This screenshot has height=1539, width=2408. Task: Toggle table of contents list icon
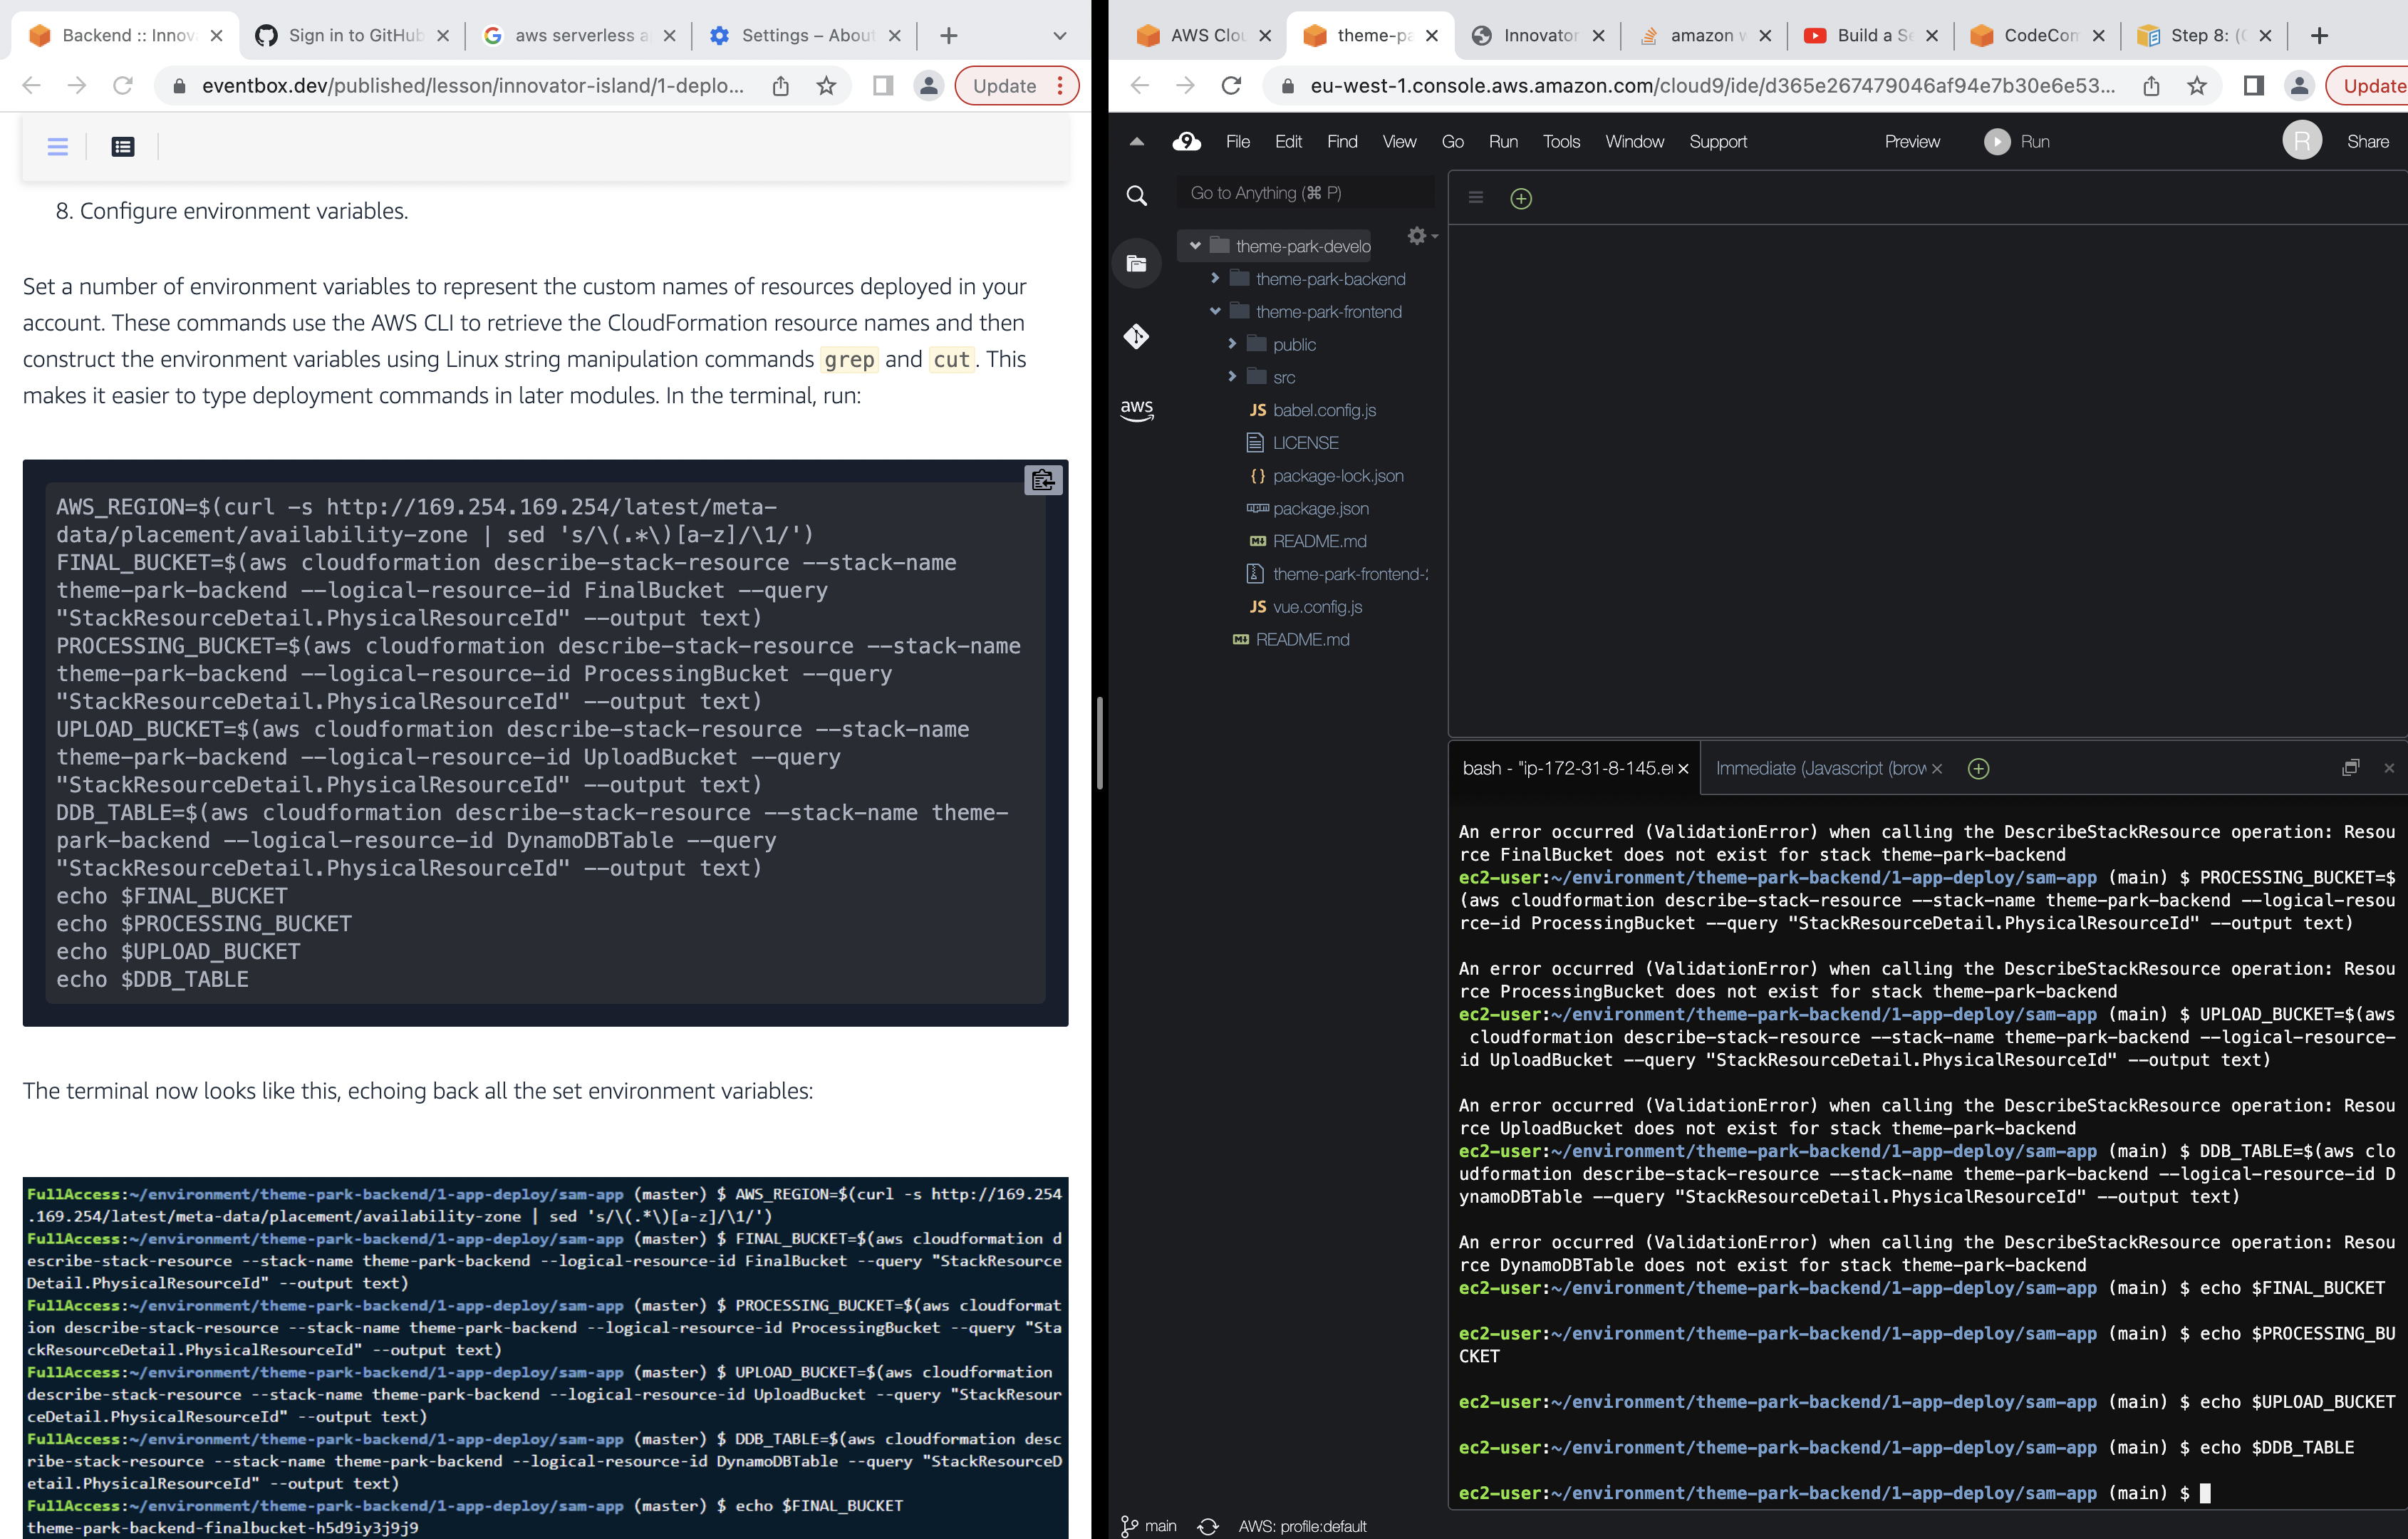[123, 147]
